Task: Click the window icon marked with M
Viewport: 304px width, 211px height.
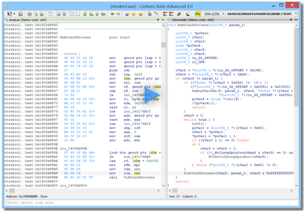Action: 58,14
